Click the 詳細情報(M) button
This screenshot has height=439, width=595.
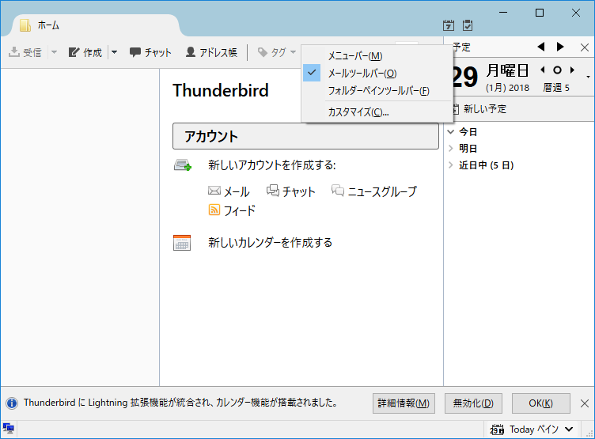[404, 403]
